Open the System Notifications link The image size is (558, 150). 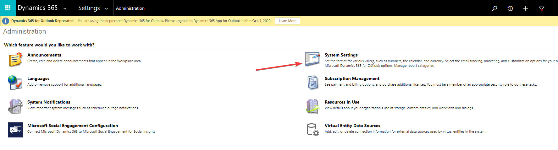[49, 102]
